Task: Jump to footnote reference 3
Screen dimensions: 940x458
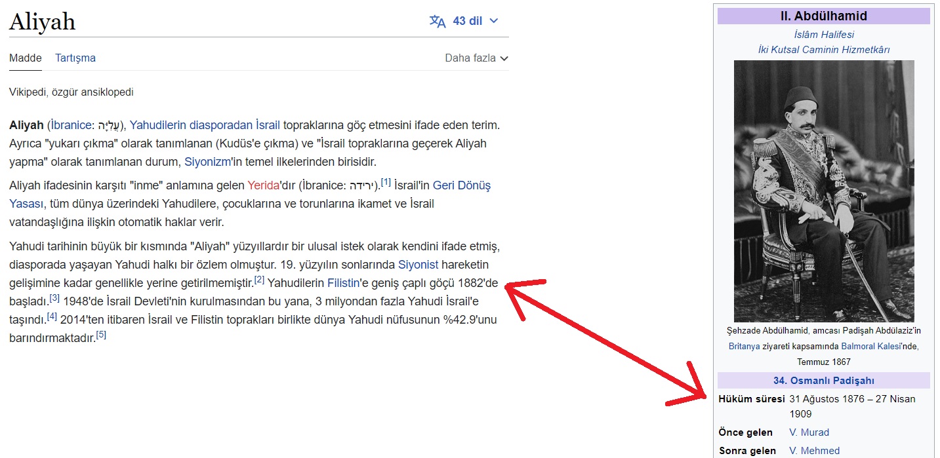Action: [54, 298]
